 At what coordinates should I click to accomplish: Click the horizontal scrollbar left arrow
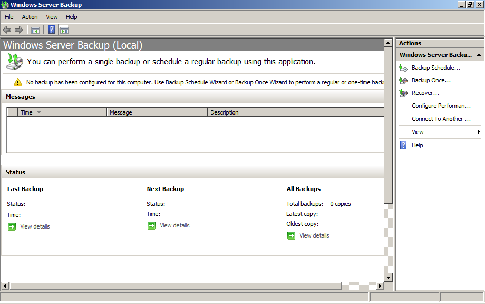click(5, 286)
